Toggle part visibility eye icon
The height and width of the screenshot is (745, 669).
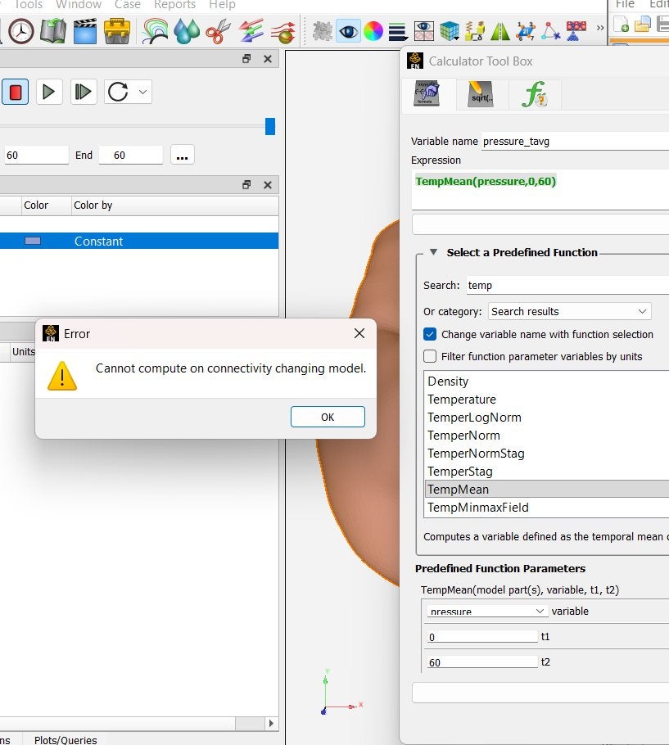click(348, 31)
